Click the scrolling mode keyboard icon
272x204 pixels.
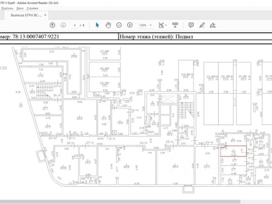pyautogui.click(x=175, y=25)
